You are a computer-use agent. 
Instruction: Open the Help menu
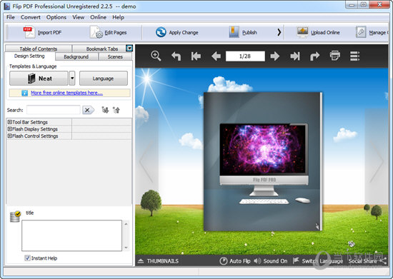118,17
